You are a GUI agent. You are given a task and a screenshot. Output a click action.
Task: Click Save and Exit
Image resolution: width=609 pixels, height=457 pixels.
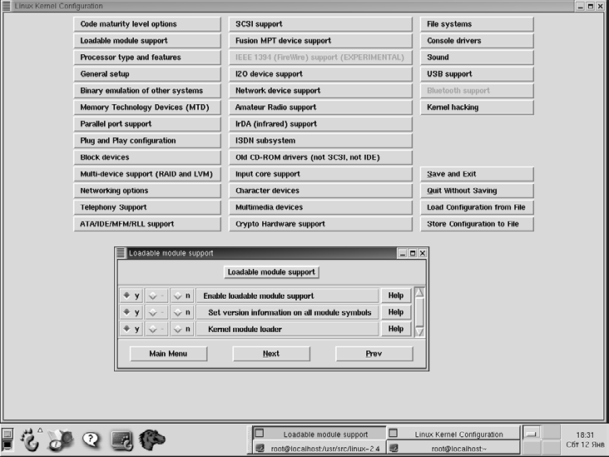pyautogui.click(x=477, y=174)
